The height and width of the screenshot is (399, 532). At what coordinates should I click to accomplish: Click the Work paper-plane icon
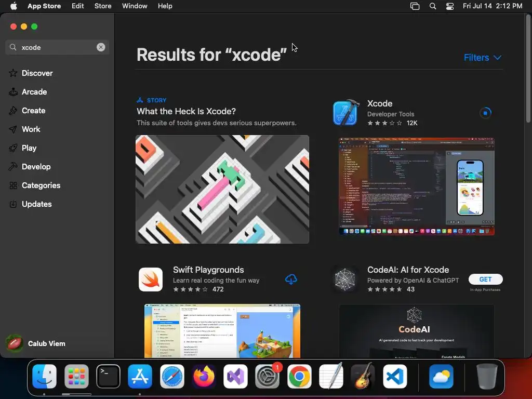click(x=13, y=129)
